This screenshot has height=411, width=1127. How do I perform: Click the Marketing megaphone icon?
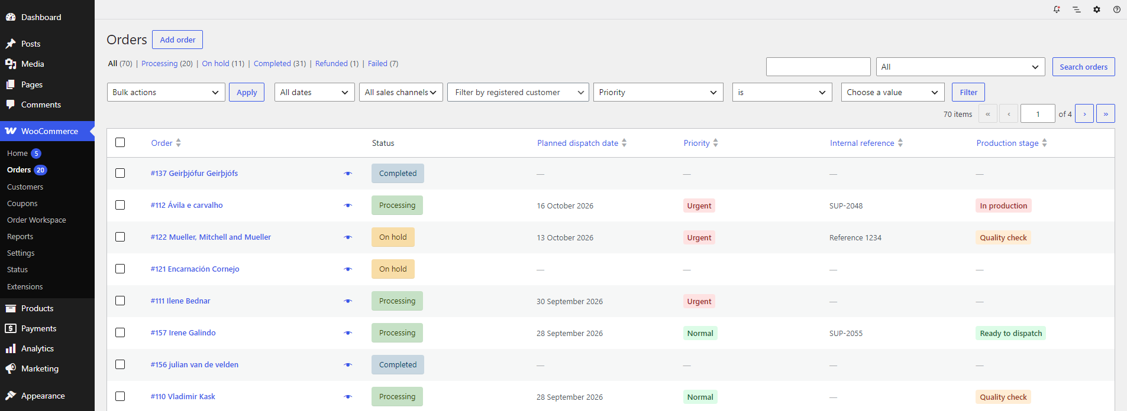click(11, 368)
